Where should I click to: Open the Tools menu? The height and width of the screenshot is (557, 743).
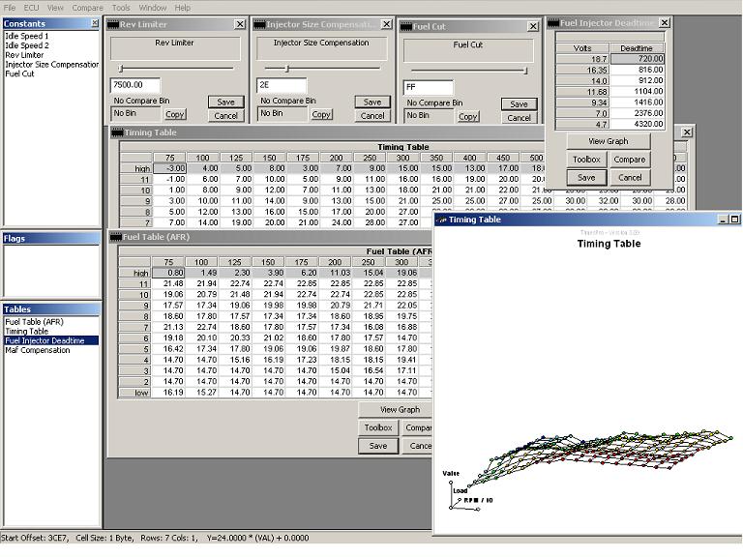point(121,7)
